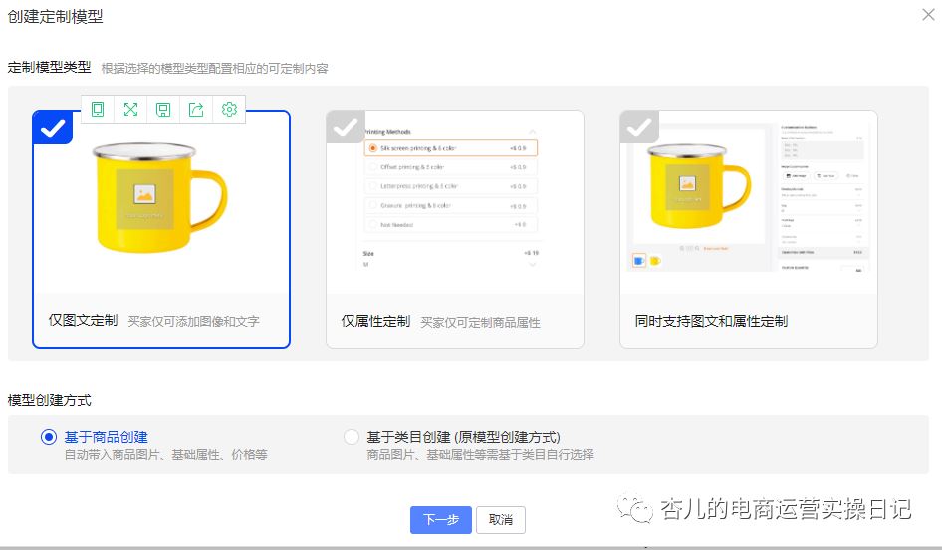Click 基于类目创建 (原模型创建方式) label
Viewport: 942px width, 550px height.
(x=463, y=437)
